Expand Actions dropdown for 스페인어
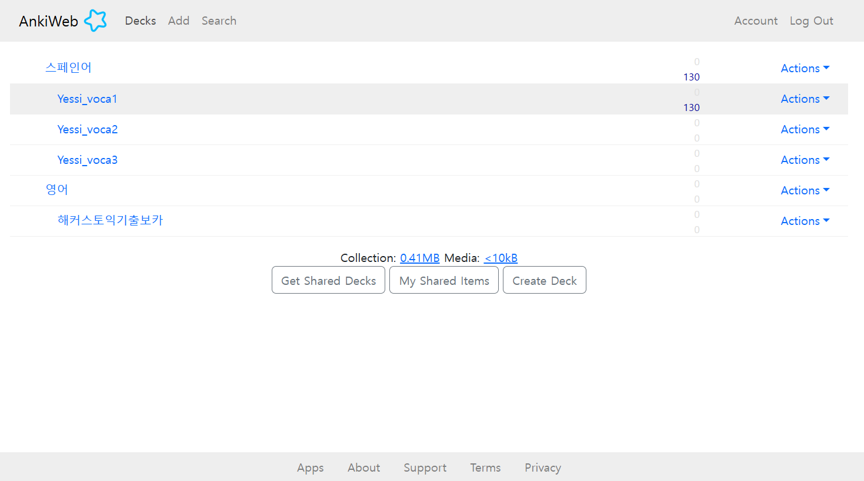Image resolution: width=864 pixels, height=481 pixels. [x=805, y=68]
